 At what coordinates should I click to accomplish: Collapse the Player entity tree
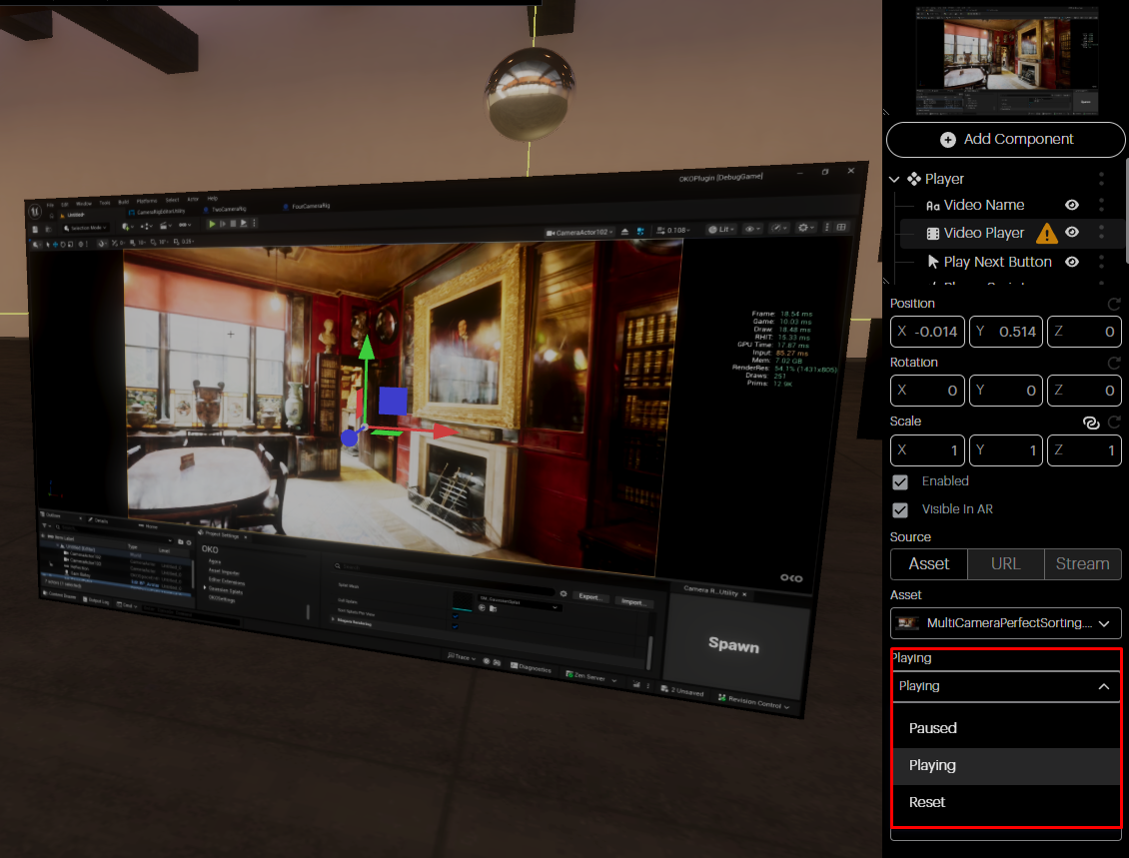point(894,179)
